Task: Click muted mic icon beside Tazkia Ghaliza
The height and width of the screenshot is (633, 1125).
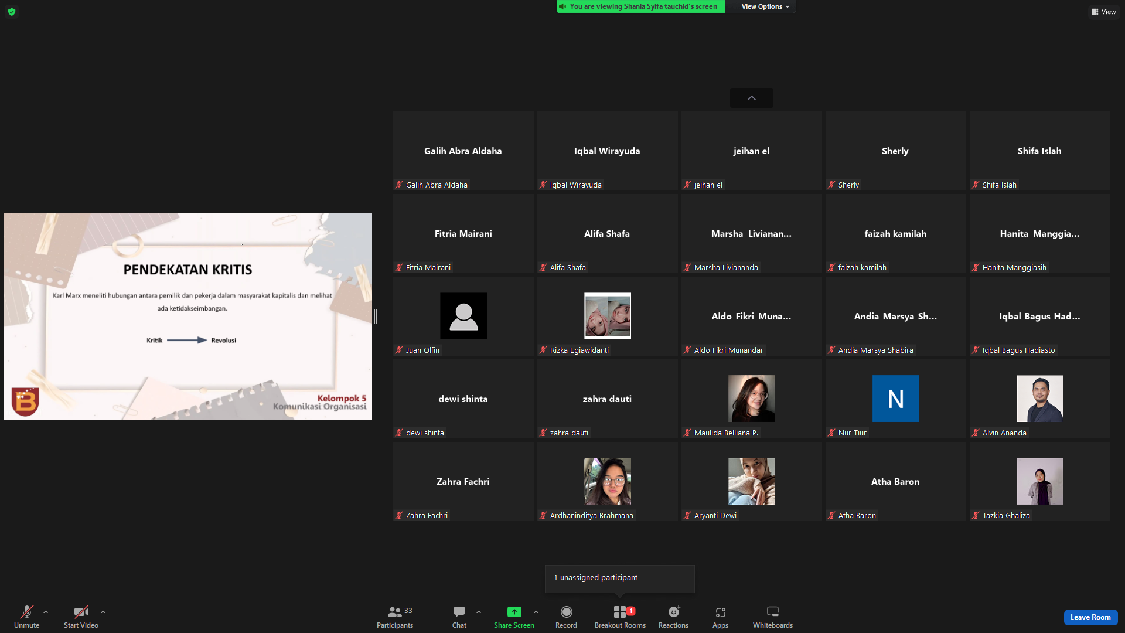Action: point(976,516)
